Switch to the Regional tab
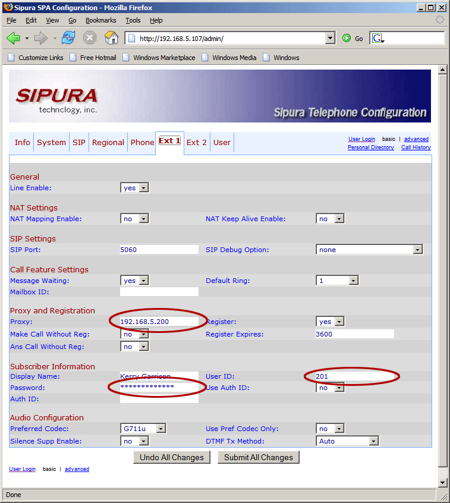450x503 pixels. click(108, 142)
